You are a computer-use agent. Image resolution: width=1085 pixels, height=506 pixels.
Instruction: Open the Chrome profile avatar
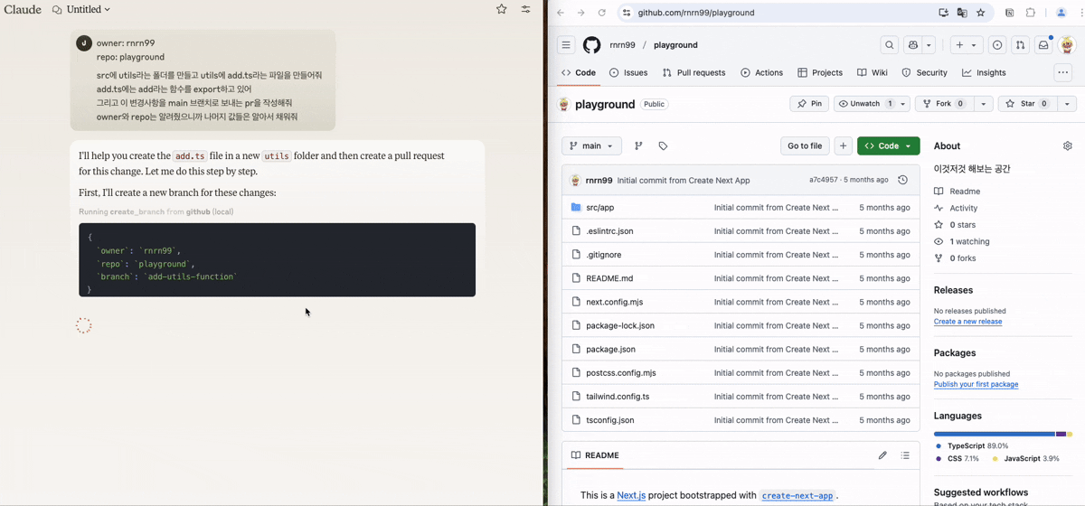(1061, 13)
